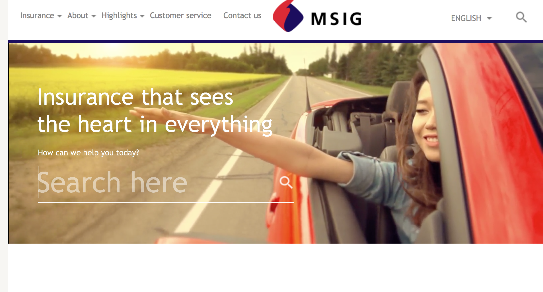
Task: Click "How can we help you today?" text
Action: (89, 153)
